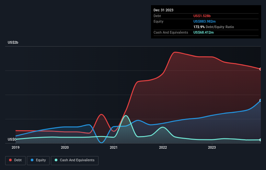Toggle the Equity series legend button

[x=38, y=160]
